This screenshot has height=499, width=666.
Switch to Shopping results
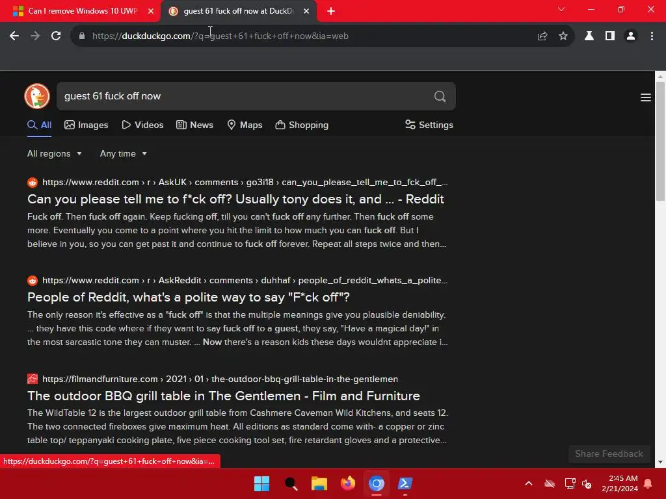click(302, 125)
